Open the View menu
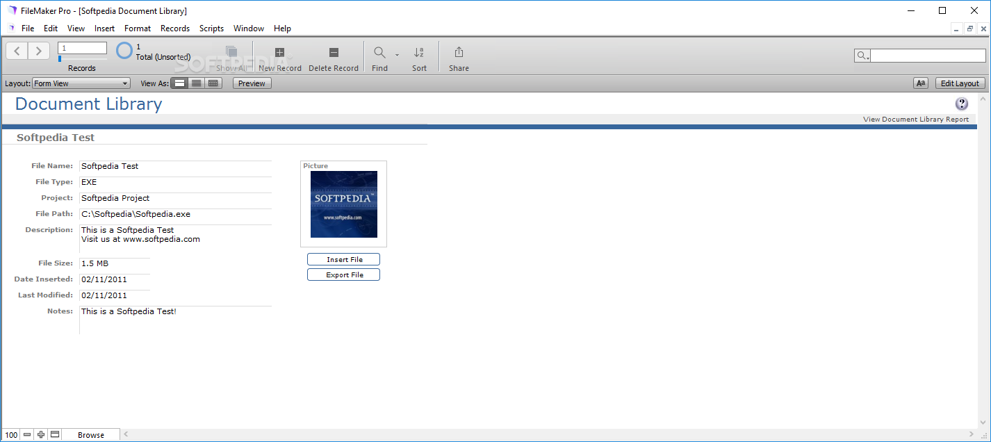Screen dimensions: 991x442 76,28
